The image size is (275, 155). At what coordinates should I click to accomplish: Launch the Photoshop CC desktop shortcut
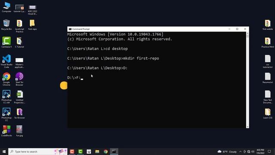coord(6,115)
